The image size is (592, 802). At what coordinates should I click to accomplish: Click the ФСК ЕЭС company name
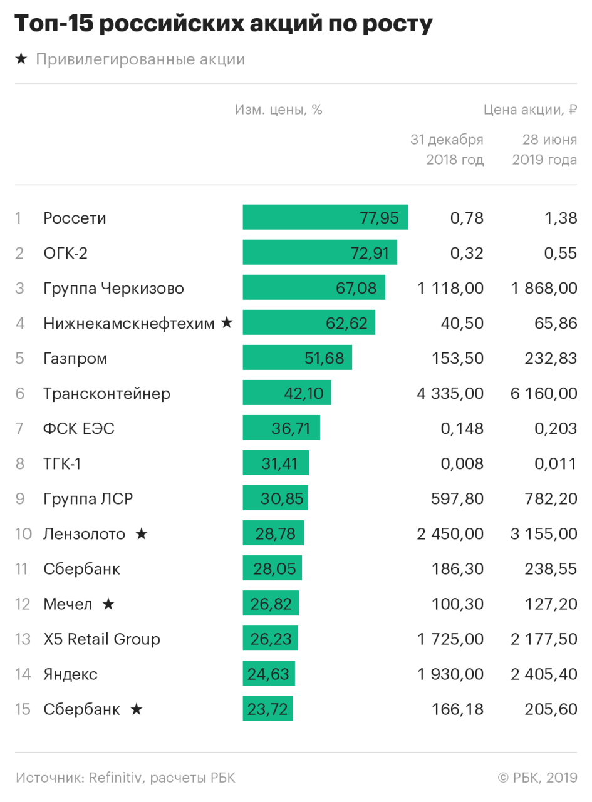(79, 429)
